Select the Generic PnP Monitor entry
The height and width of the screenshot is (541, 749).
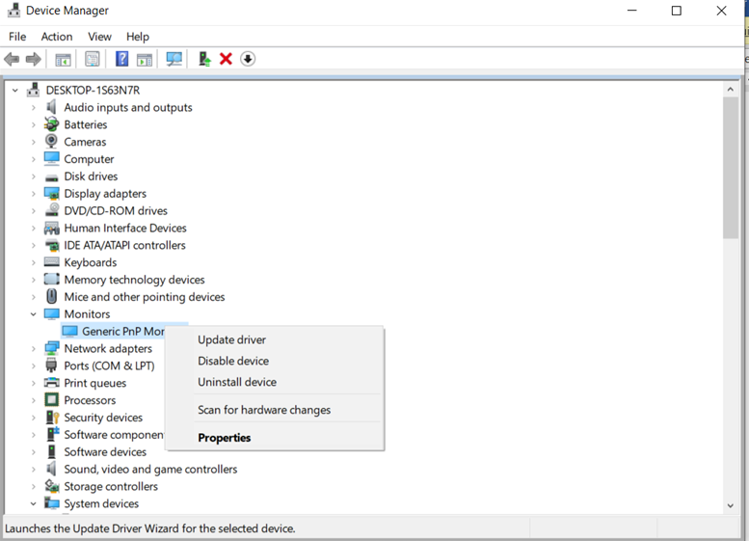[x=113, y=331]
